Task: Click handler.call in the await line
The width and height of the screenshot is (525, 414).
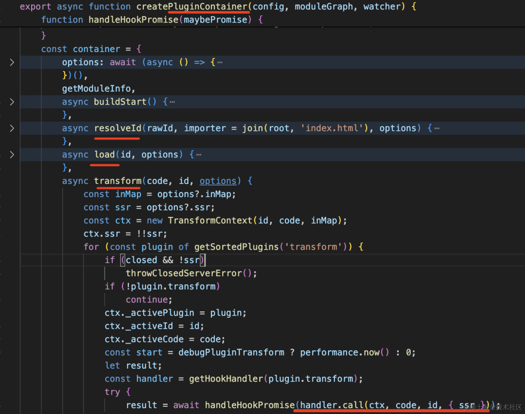Action: (x=332, y=405)
